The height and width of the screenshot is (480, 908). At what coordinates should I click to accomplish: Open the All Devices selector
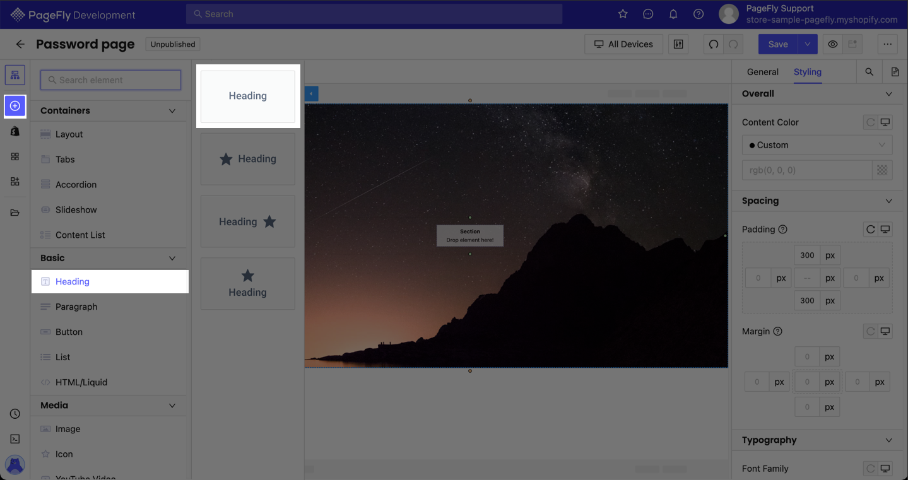point(623,44)
